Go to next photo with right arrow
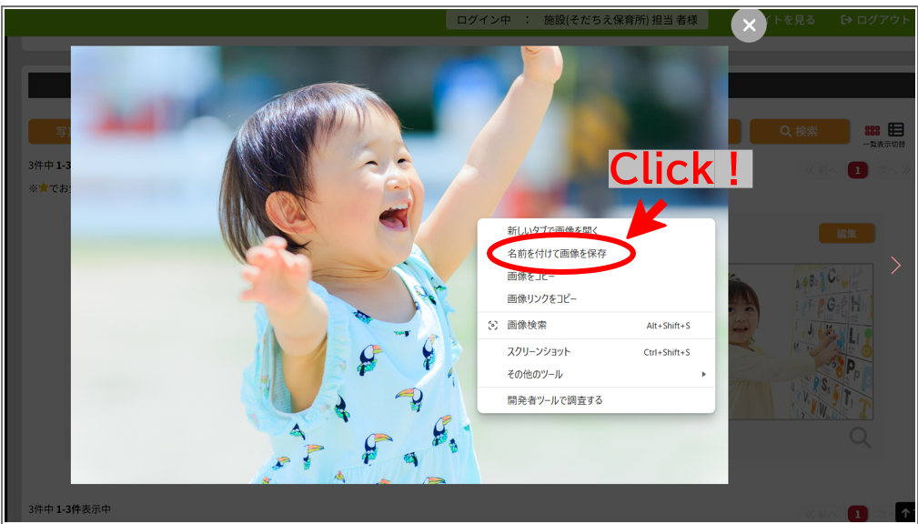 pyautogui.click(x=895, y=265)
